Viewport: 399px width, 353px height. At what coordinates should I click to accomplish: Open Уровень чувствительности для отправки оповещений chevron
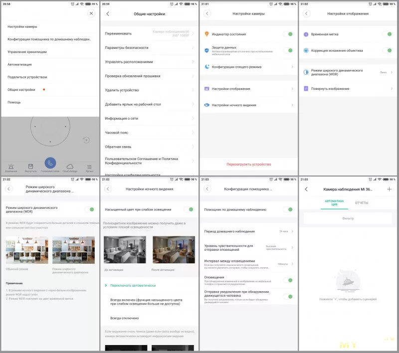pos(292,247)
